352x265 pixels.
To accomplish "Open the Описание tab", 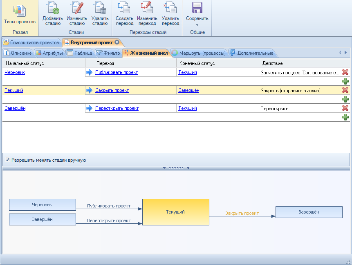I will tap(18, 53).
